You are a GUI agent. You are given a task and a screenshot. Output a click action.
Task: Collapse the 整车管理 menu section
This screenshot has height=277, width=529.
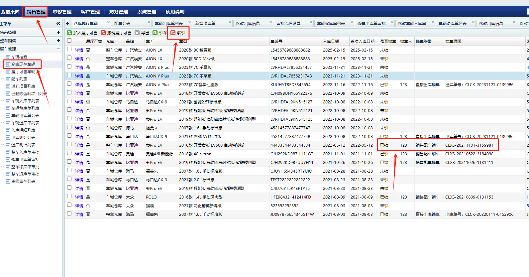[x=58, y=49]
